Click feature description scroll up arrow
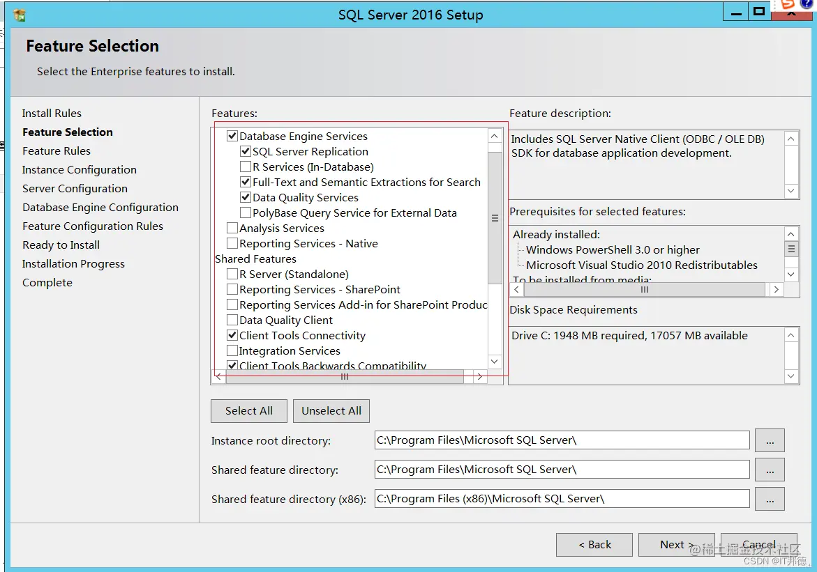 point(791,139)
